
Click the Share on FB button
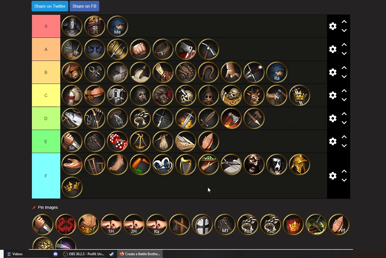click(84, 6)
